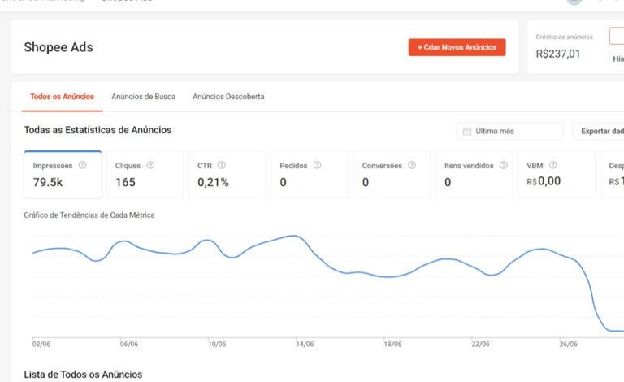The width and height of the screenshot is (624, 382).
Task: Click the 0,21% CTR value
Action: 214,182
